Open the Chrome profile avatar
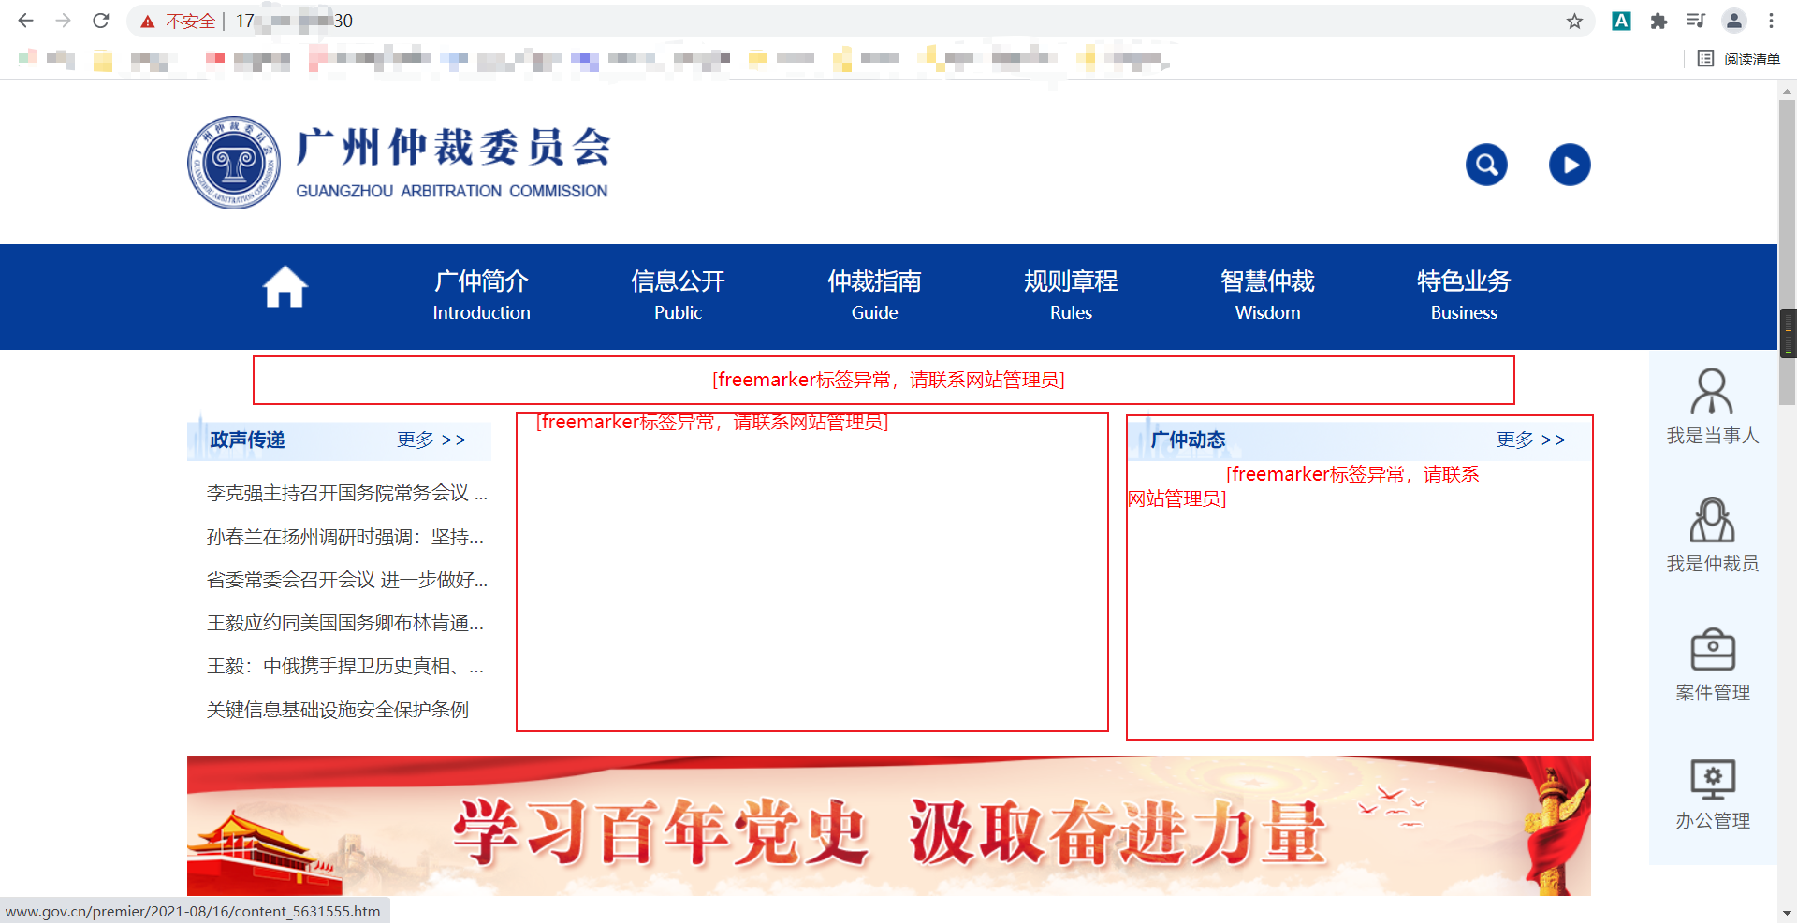The image size is (1797, 923). (x=1734, y=21)
